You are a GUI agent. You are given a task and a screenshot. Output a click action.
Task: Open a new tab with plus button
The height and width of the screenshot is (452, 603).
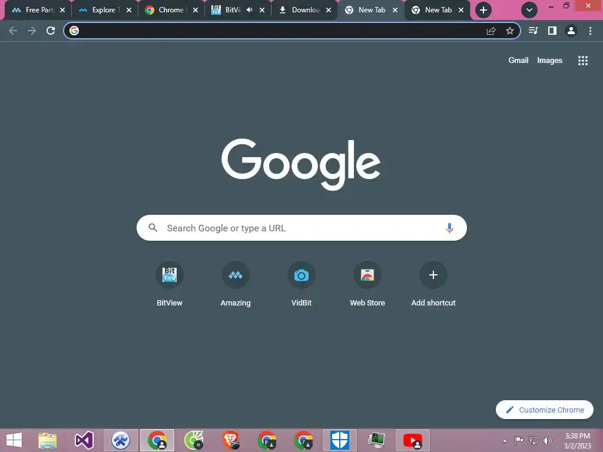coord(483,10)
